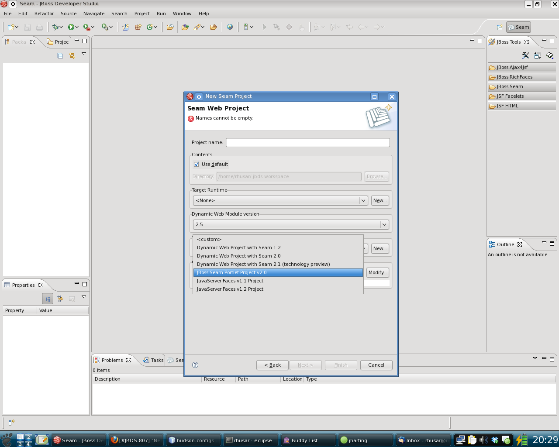Click the Cancel button
This screenshot has height=447, width=559.
click(376, 365)
